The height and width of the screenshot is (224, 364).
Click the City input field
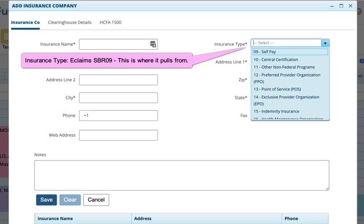click(119, 98)
